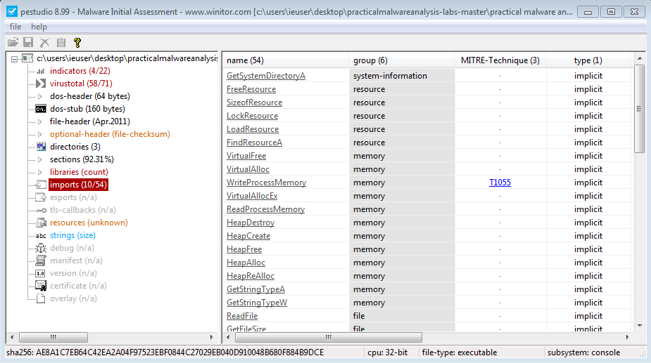The height and width of the screenshot is (363, 651).
Task: Expand the sections tree node
Action: click(x=40, y=159)
